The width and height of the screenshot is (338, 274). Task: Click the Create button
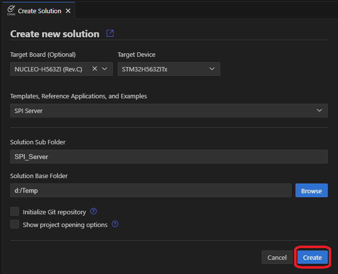(312, 257)
